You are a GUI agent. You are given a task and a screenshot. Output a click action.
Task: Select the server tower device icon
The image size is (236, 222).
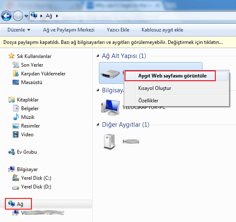click(x=110, y=142)
